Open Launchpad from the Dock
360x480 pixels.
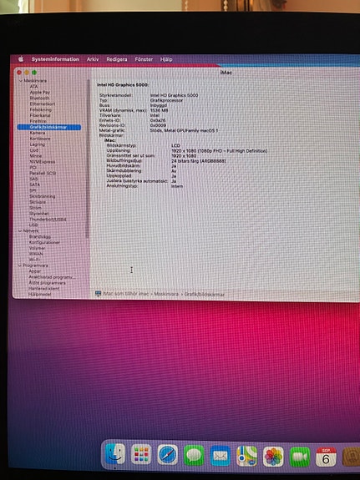(x=141, y=454)
